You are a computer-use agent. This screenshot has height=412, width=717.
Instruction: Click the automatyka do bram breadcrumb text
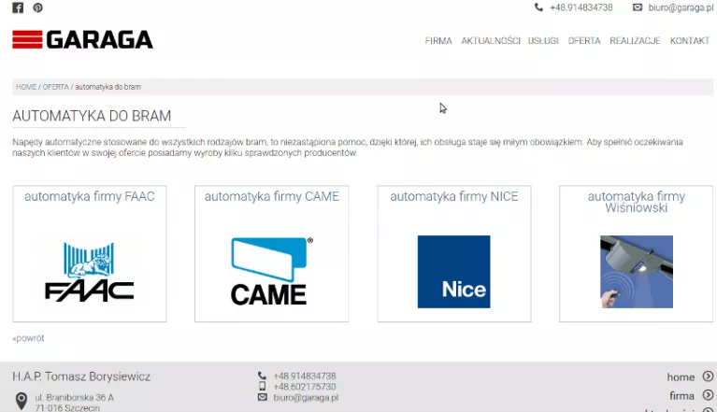(x=108, y=87)
